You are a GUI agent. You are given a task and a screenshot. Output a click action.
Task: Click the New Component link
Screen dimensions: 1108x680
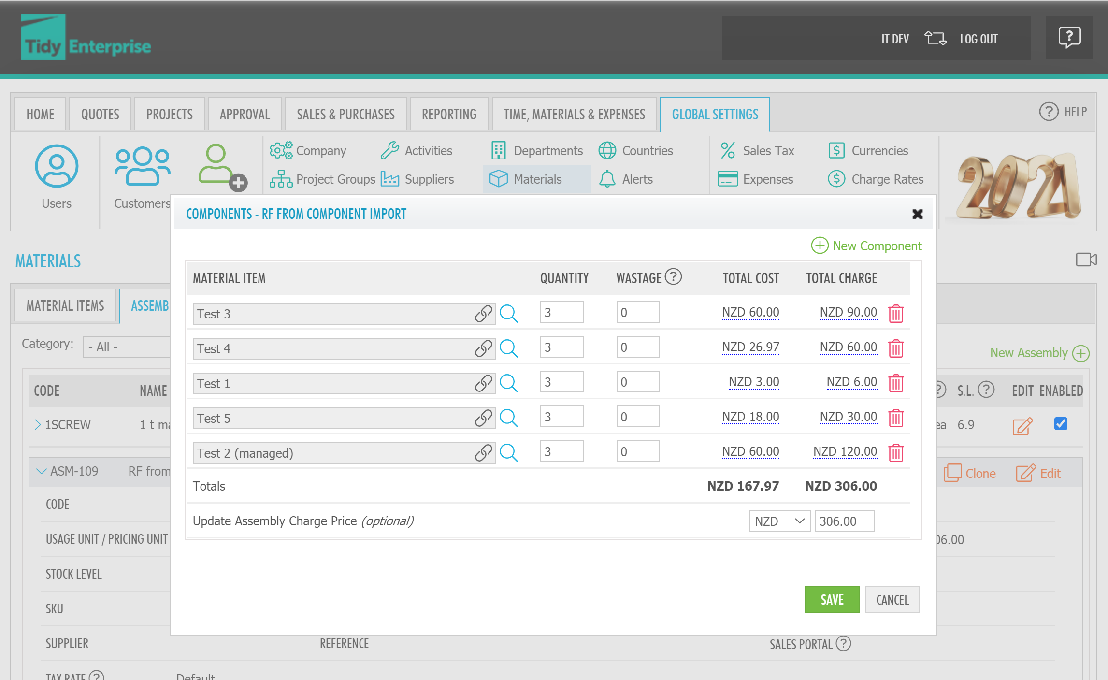pyautogui.click(x=866, y=246)
